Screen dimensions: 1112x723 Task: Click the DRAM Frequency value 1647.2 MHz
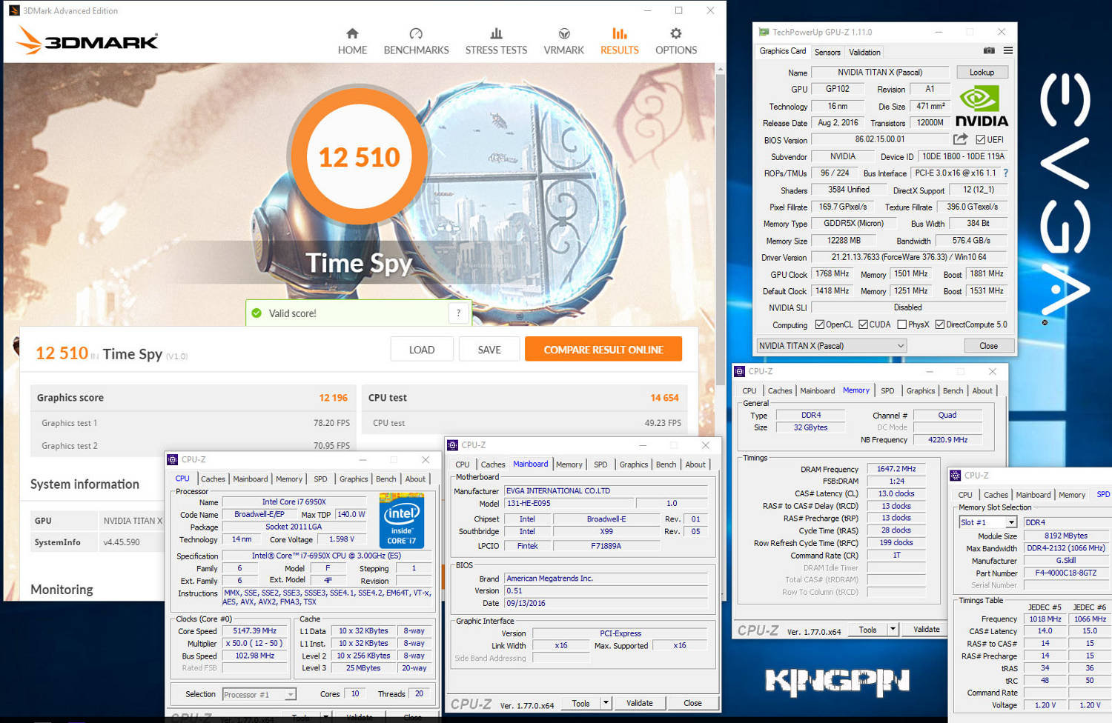(x=896, y=469)
